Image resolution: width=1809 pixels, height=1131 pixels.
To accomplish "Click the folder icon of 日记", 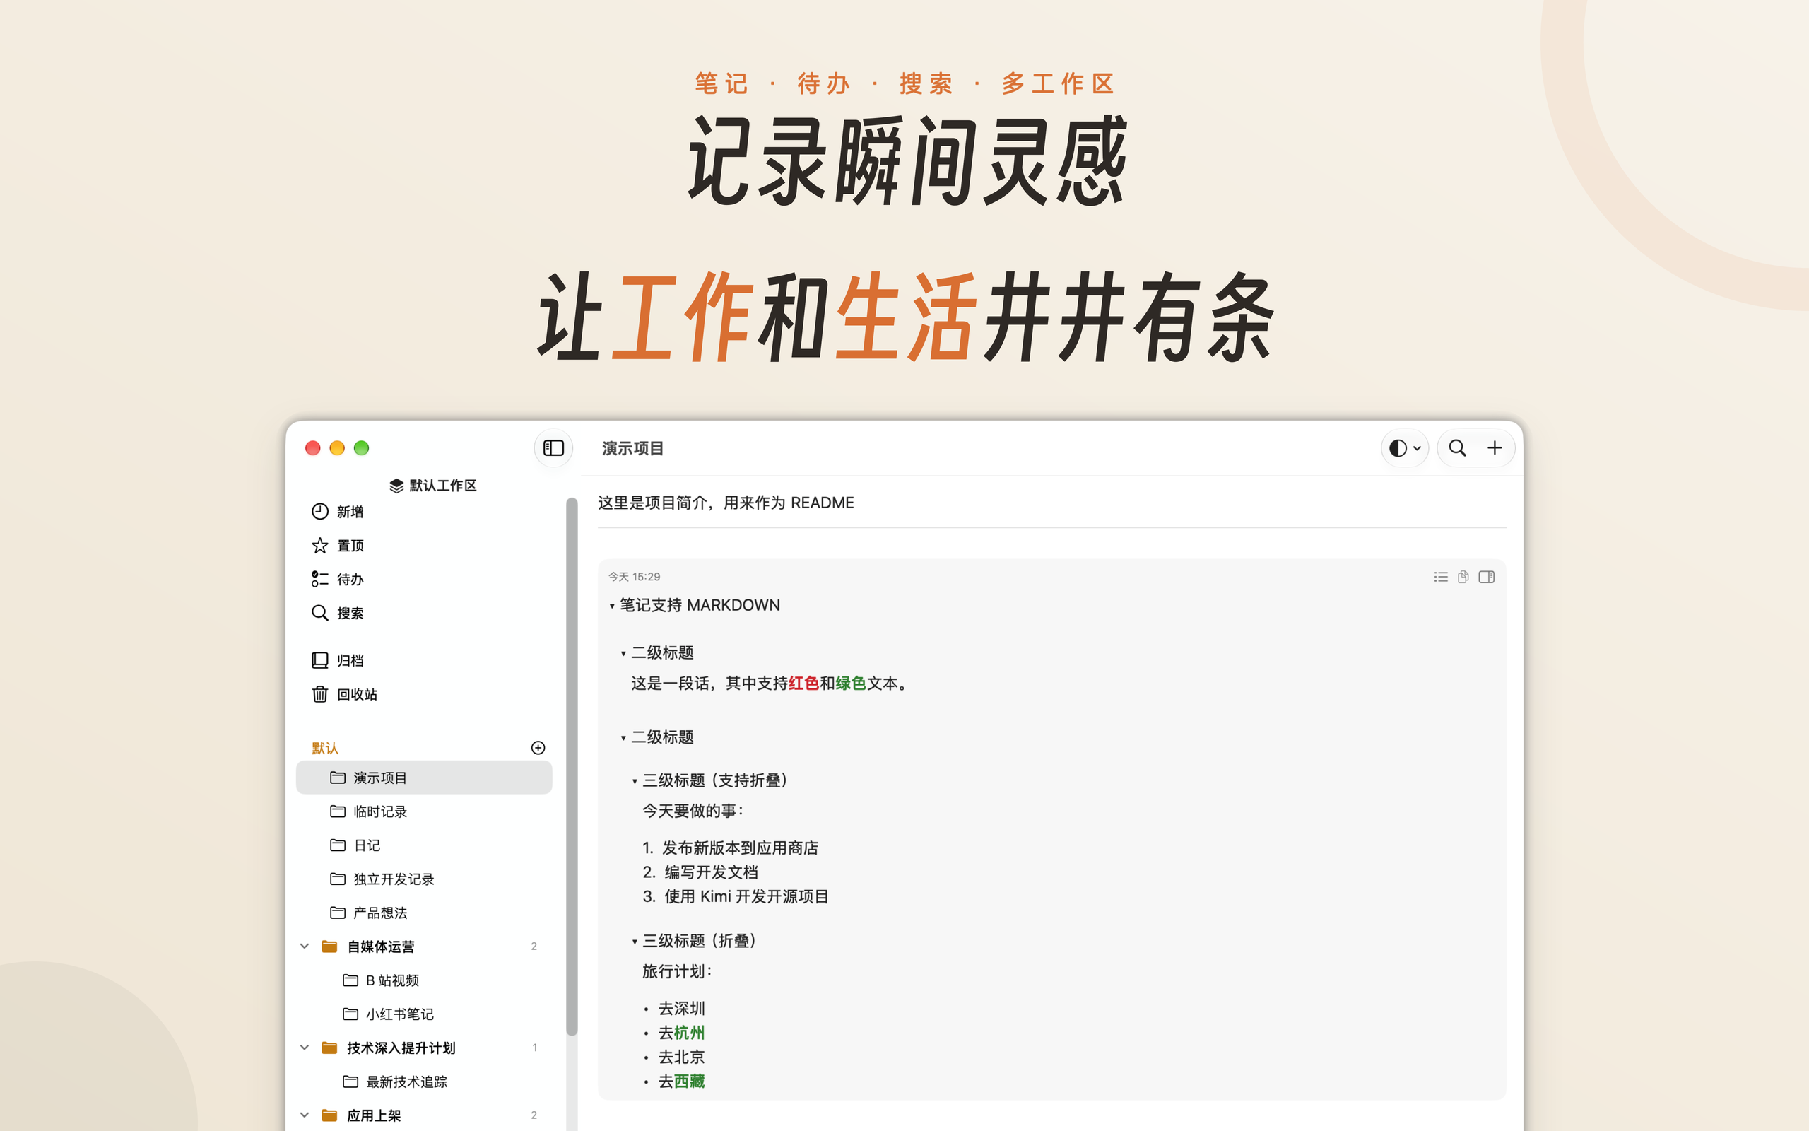I will pyautogui.click(x=338, y=845).
